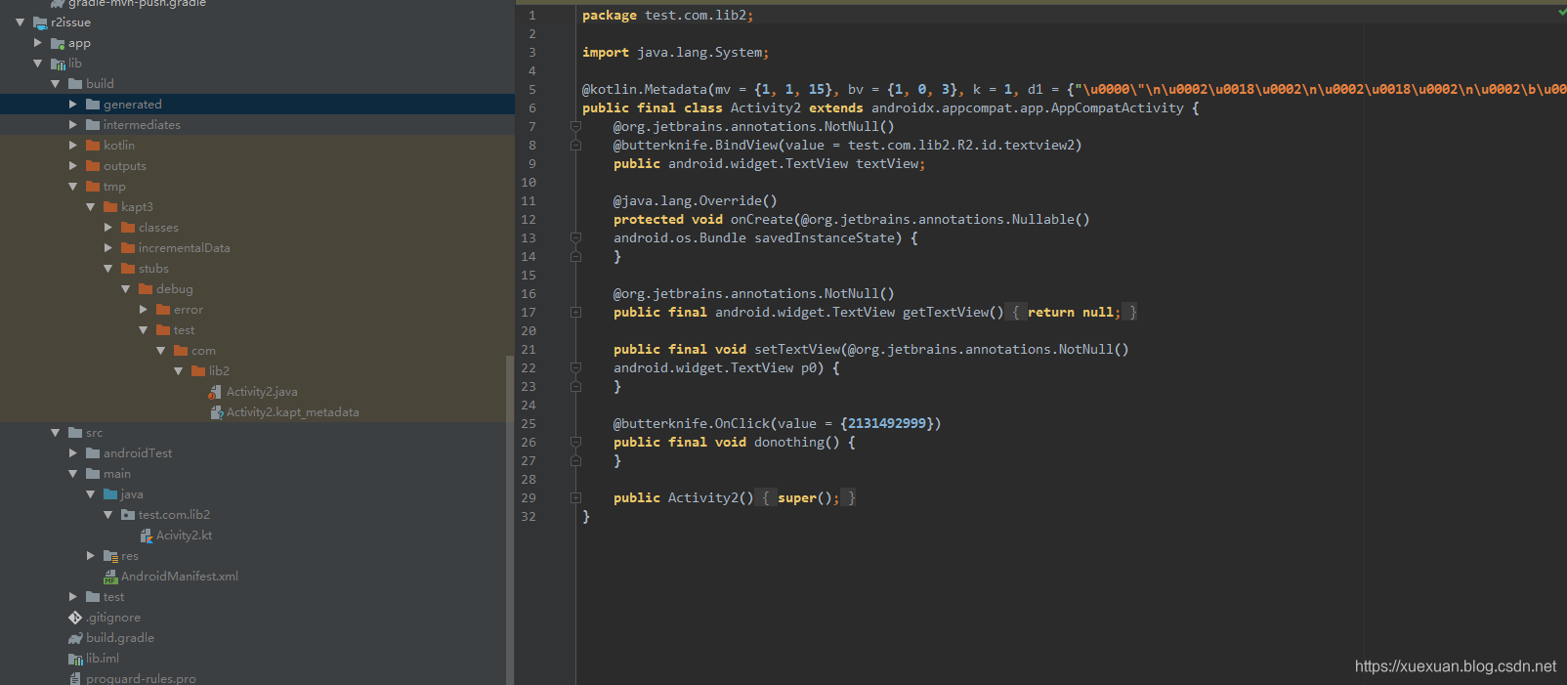1567x685 pixels.
Task: Click 'donothing' method name in editor
Action: (789, 443)
